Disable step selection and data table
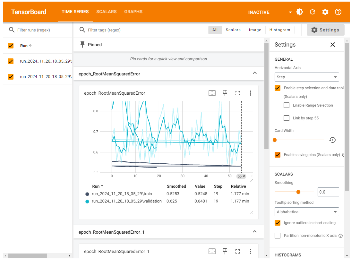The width and height of the screenshot is (351, 259). coord(278,88)
